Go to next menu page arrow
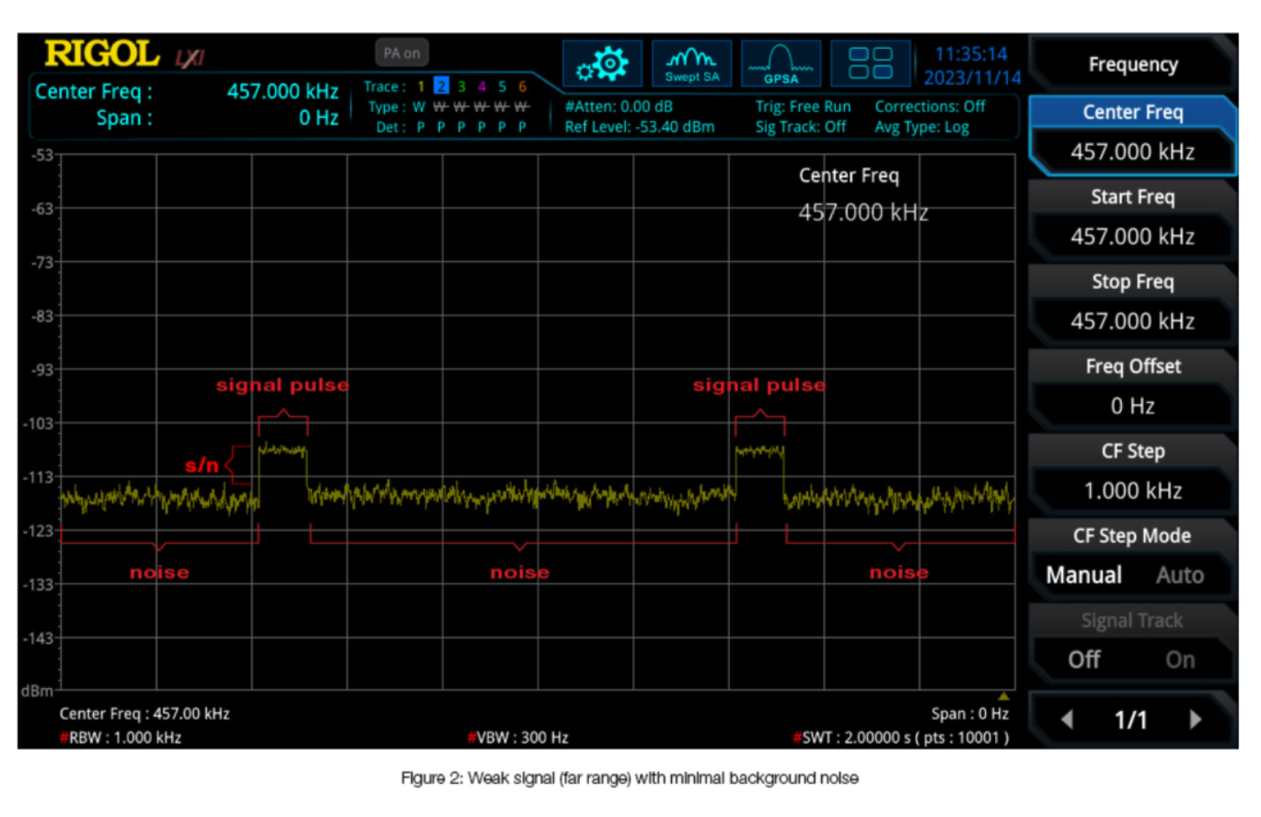The width and height of the screenshot is (1261, 817). 1196,719
